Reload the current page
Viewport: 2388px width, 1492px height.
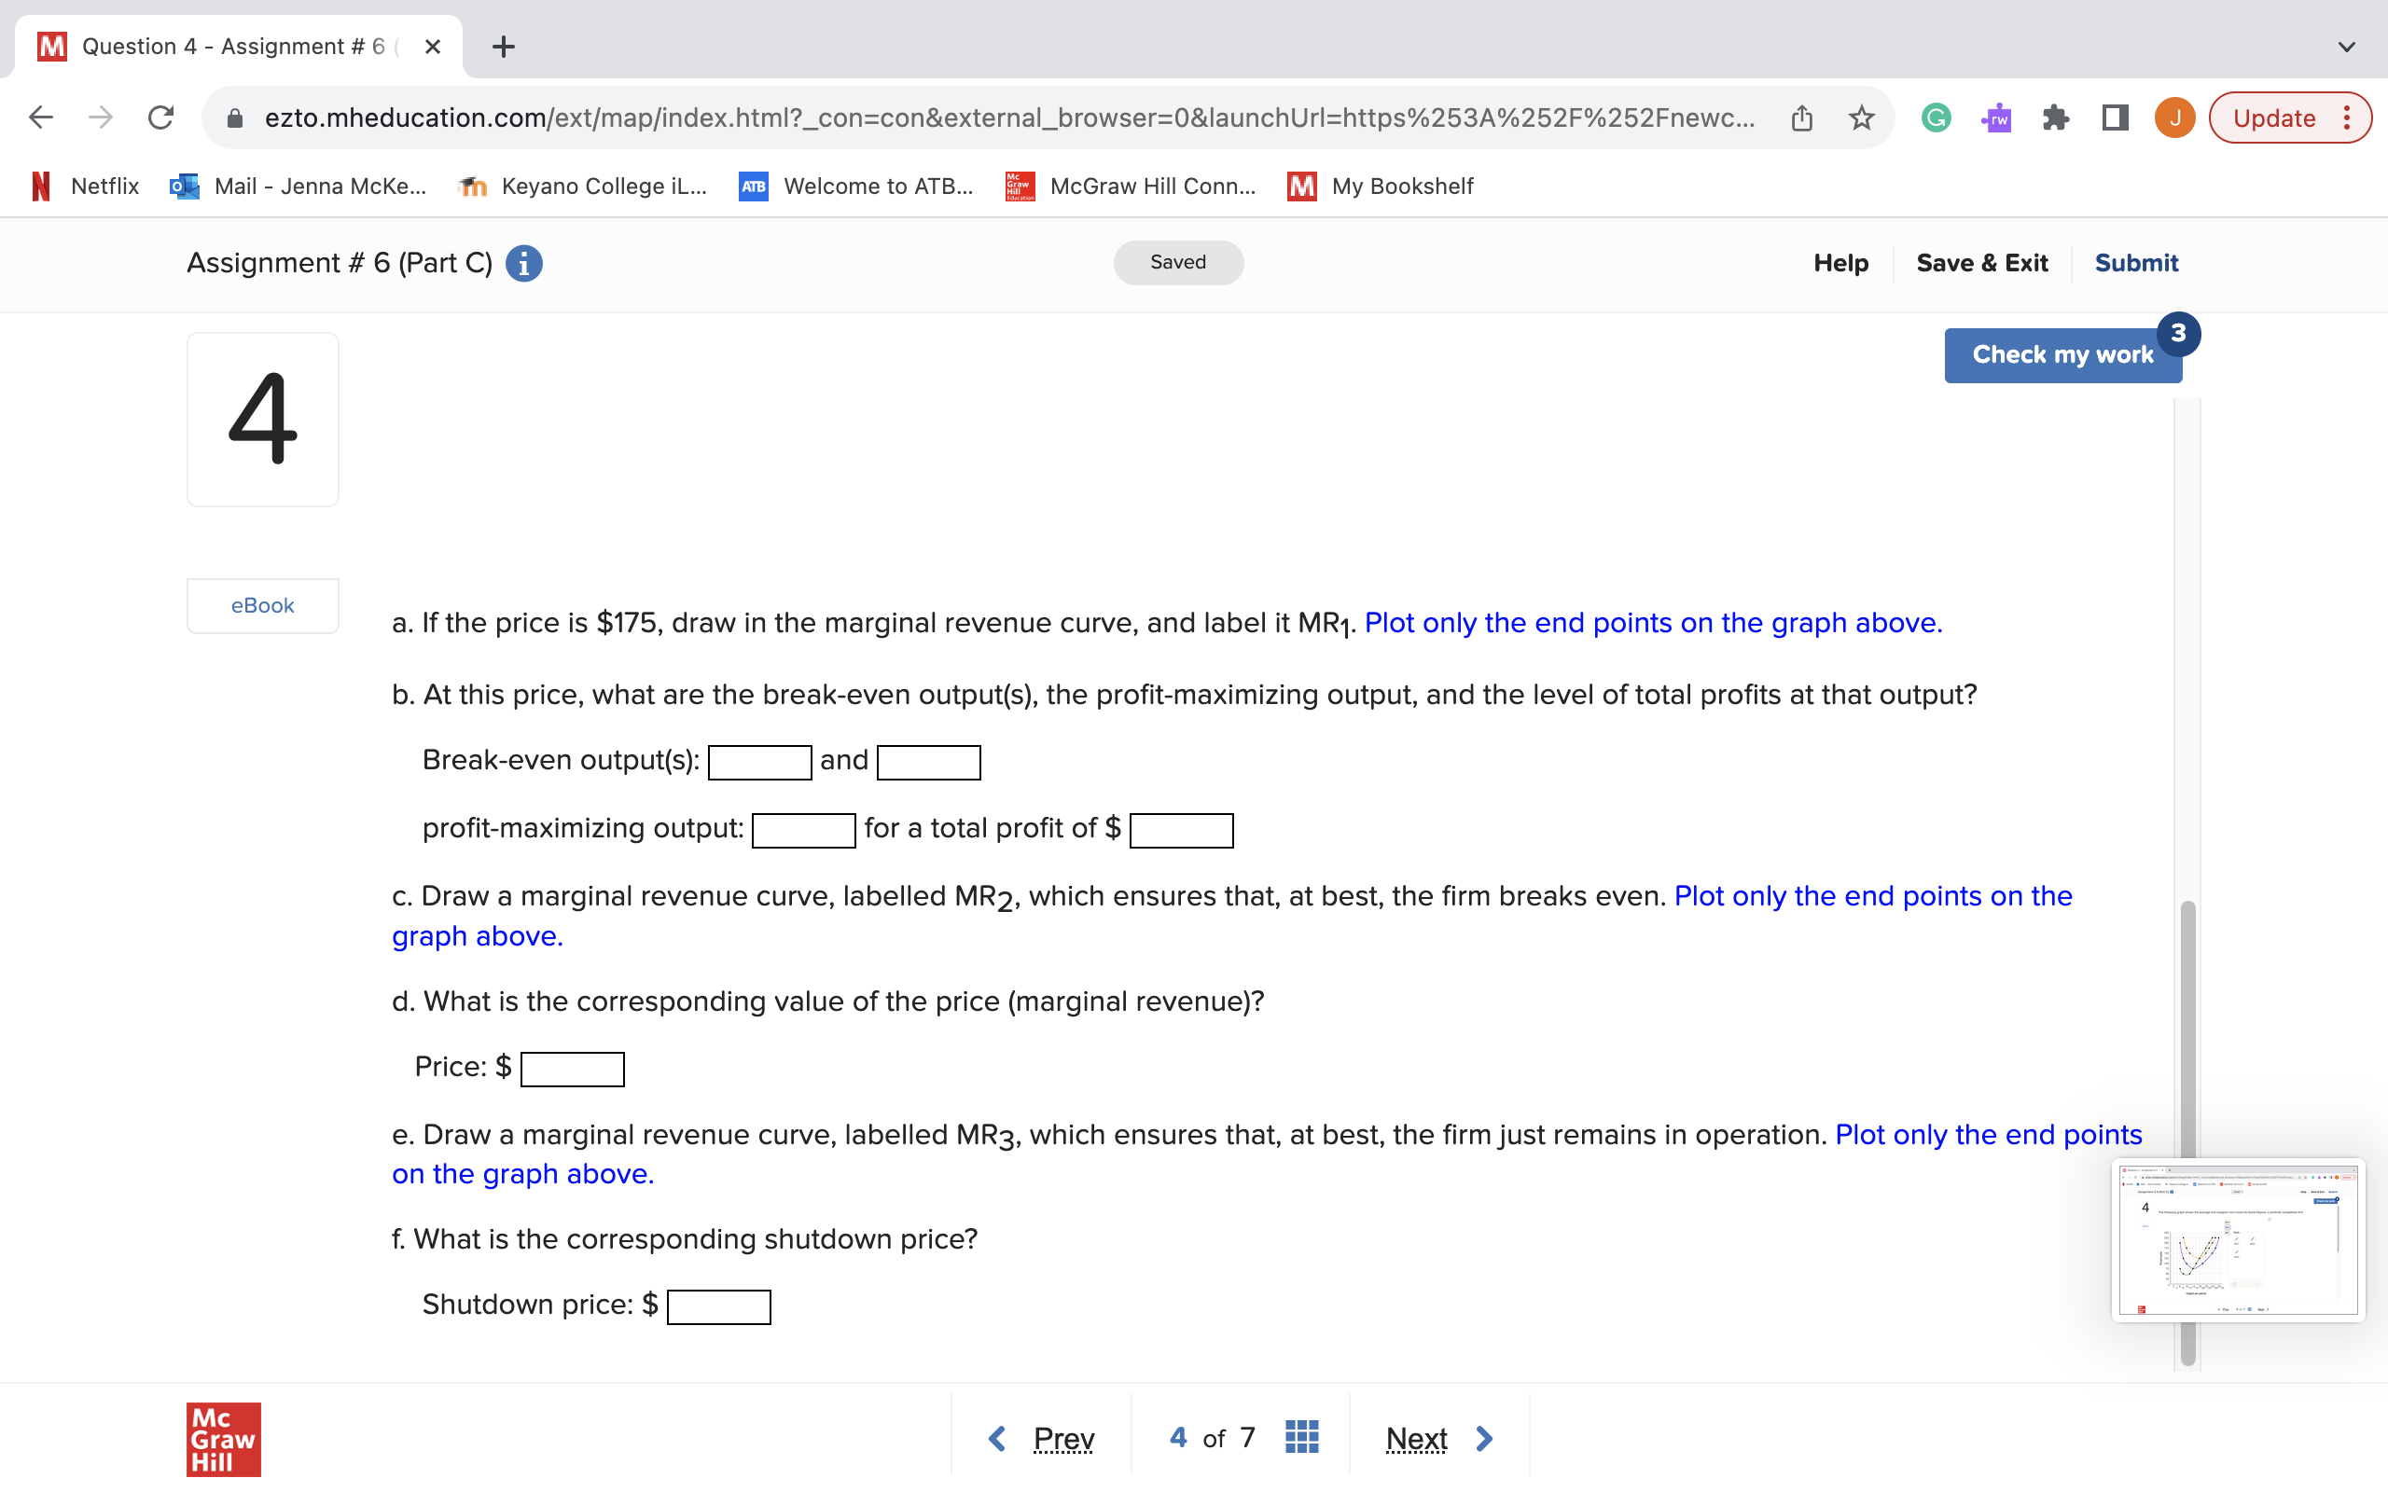pos(160,117)
